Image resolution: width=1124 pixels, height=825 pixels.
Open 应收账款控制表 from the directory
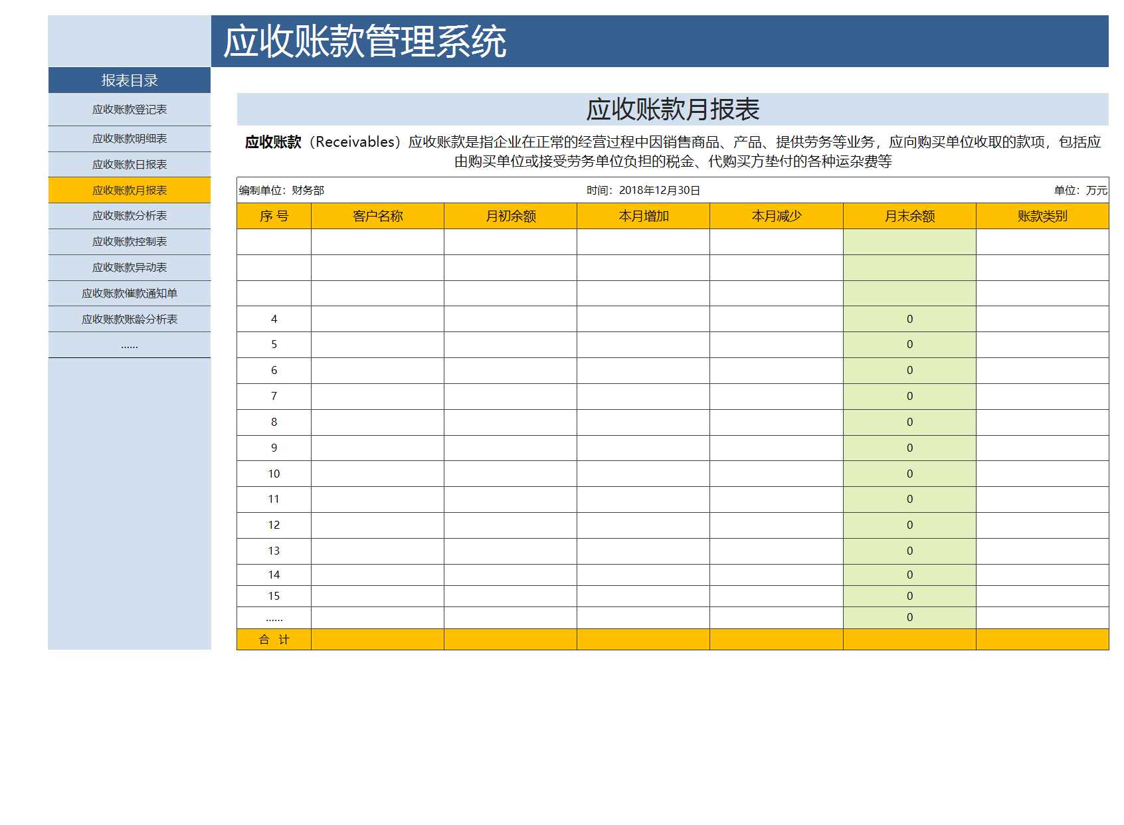pos(130,242)
